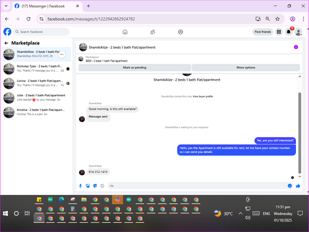Click 'Good morning, is this still available?' message
Image resolution: width=309 pixels, height=232 pixels.
tap(112, 109)
